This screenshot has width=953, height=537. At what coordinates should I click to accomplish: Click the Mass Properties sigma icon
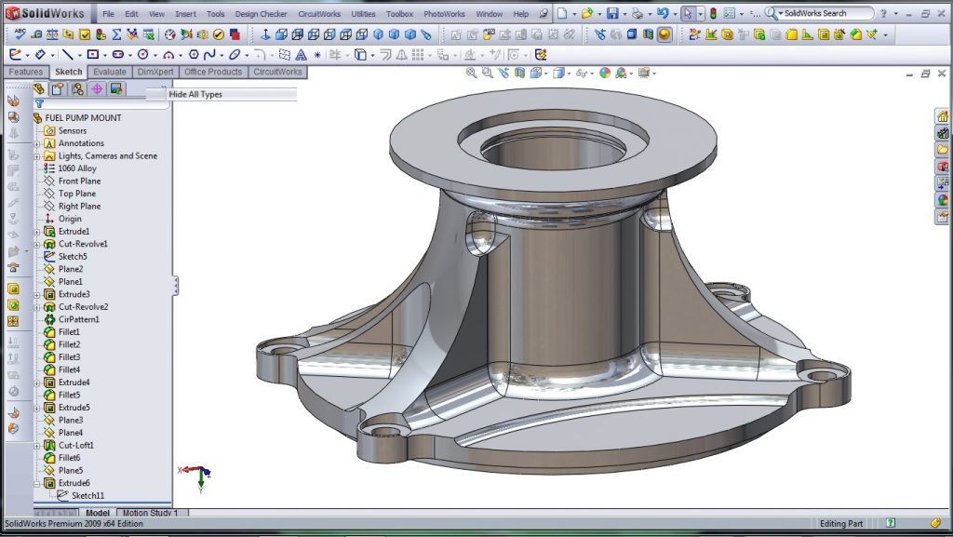[116, 34]
